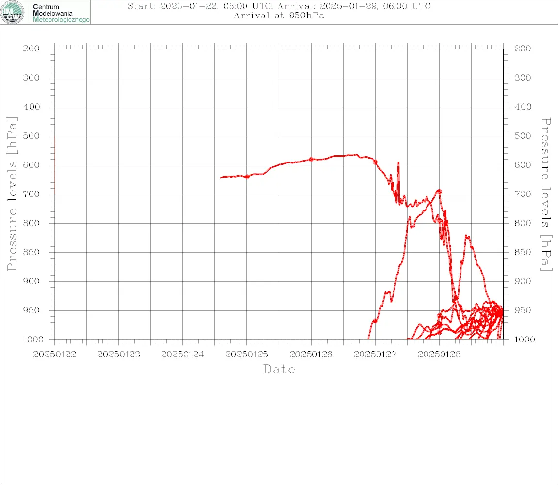Click the left 'Pressure levels [hPa]' axis title

(x=12, y=194)
